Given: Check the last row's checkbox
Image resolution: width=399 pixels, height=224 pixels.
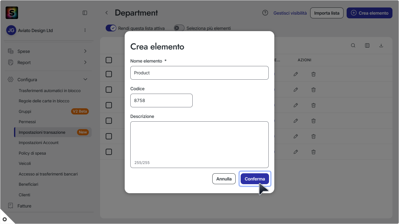Looking at the screenshot, I should click(109, 152).
